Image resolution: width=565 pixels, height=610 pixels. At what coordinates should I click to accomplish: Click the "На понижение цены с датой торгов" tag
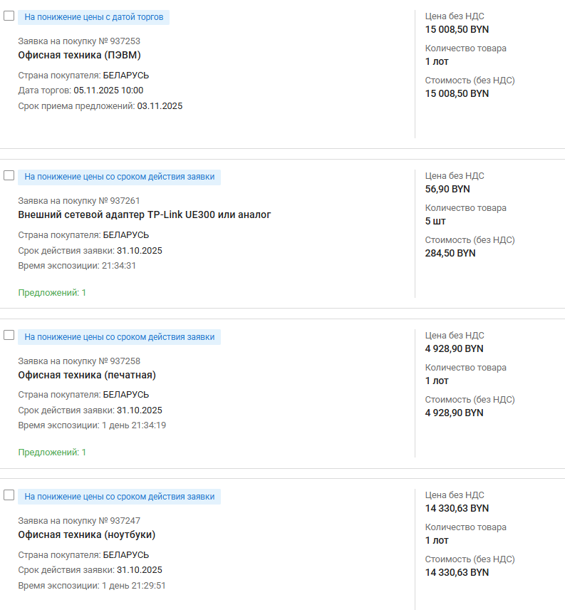click(93, 17)
